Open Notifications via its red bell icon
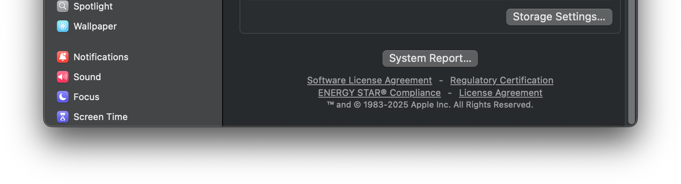This screenshot has width=681, height=184. [63, 57]
